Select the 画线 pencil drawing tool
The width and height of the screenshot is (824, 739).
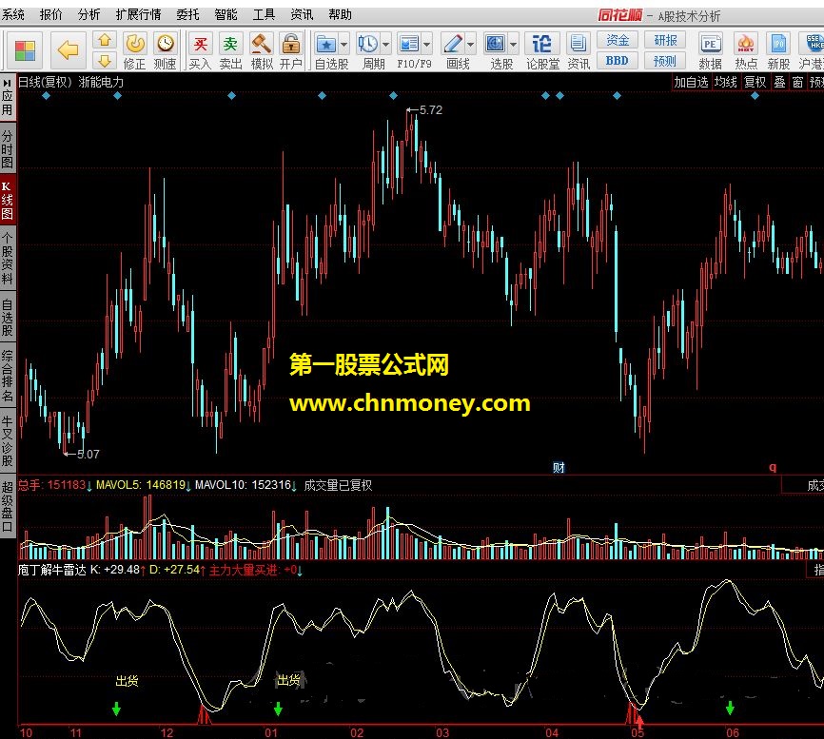[x=453, y=44]
